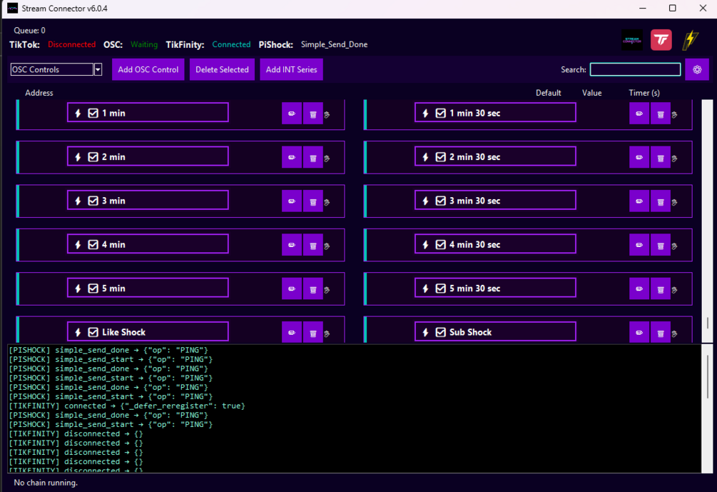Click the edit icon for 3 min 30 sec

(x=639, y=201)
